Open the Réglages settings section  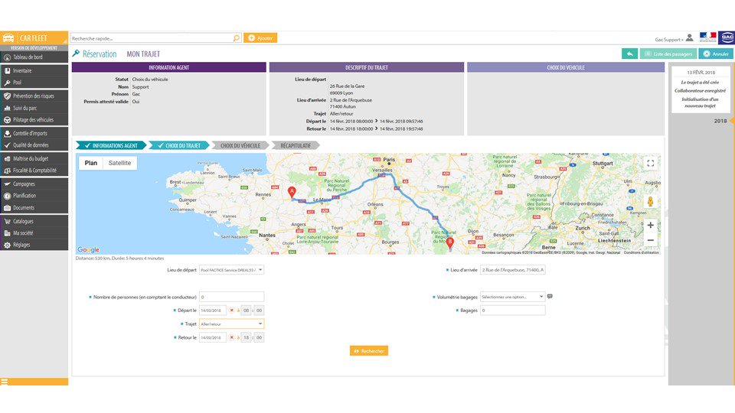click(x=34, y=245)
